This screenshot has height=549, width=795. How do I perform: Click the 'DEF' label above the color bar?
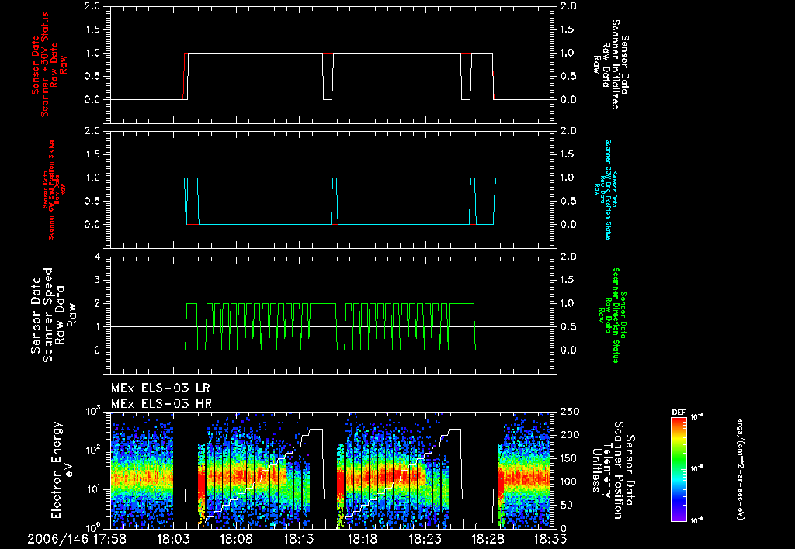pyautogui.click(x=679, y=413)
